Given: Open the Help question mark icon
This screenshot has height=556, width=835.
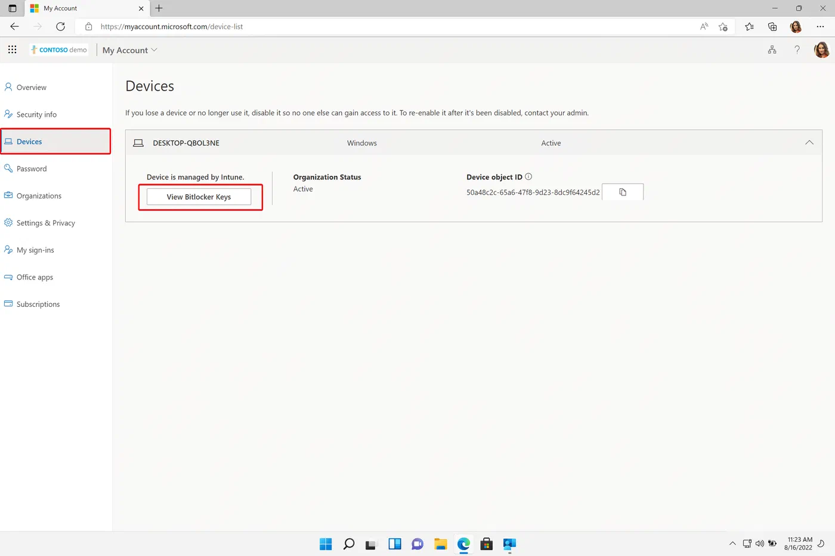Looking at the screenshot, I should click(797, 50).
